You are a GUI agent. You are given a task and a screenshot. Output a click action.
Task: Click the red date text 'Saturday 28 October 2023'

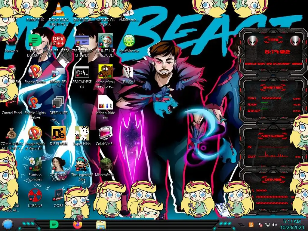click(273, 64)
